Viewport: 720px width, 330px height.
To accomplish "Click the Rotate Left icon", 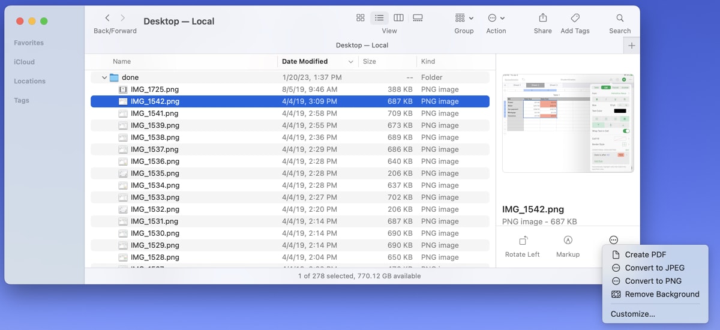I will pyautogui.click(x=523, y=241).
